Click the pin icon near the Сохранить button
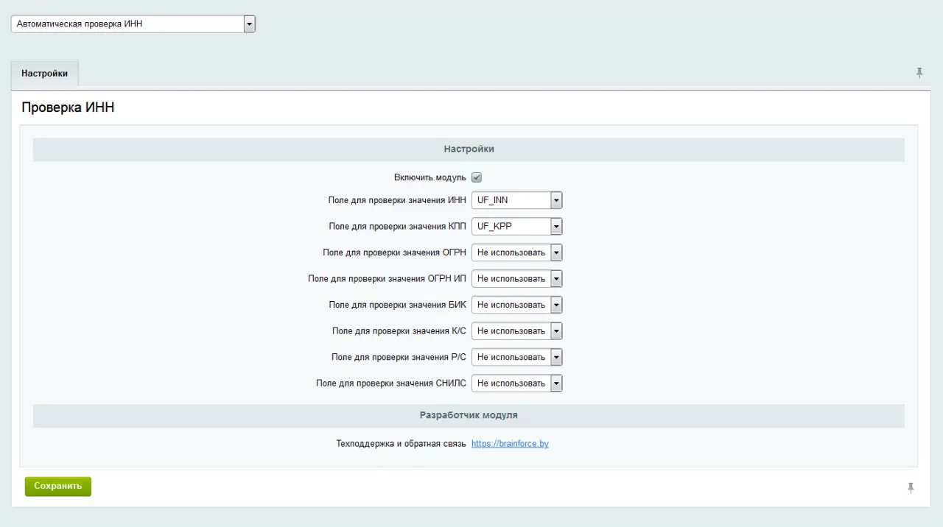The width and height of the screenshot is (943, 527). coord(911,487)
